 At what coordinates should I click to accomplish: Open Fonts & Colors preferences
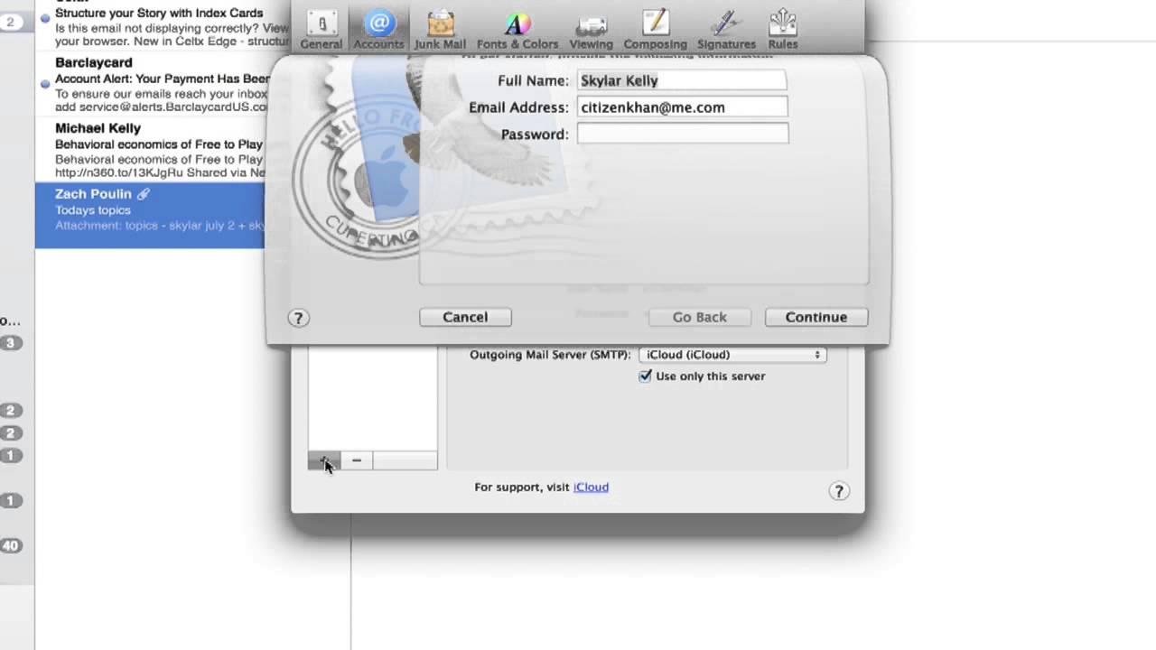pos(517,28)
